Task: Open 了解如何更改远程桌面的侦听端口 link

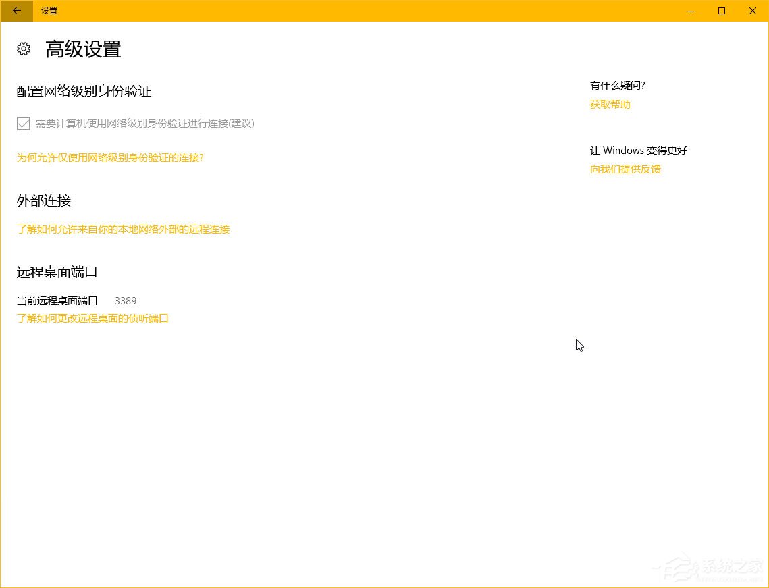Action: (x=92, y=318)
